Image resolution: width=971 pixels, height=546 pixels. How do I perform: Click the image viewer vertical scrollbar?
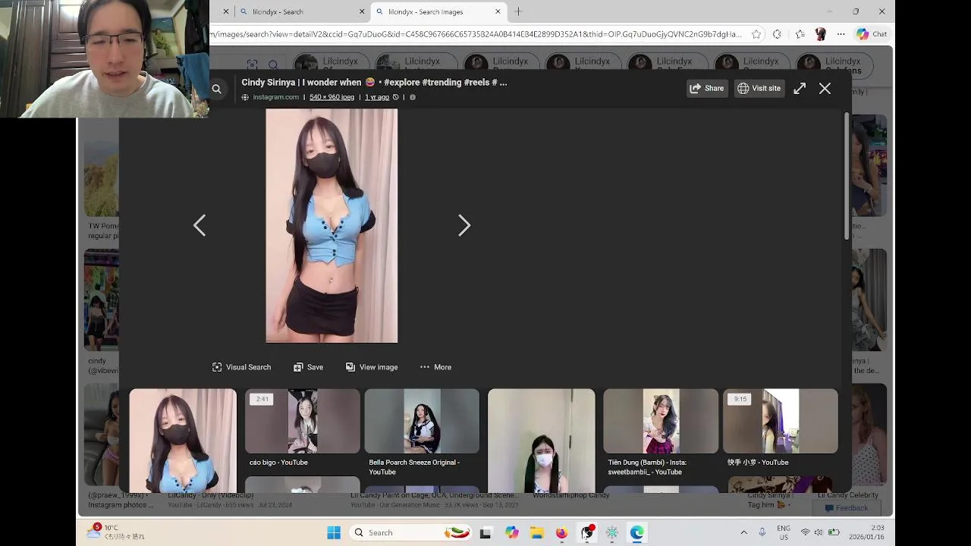(847, 176)
